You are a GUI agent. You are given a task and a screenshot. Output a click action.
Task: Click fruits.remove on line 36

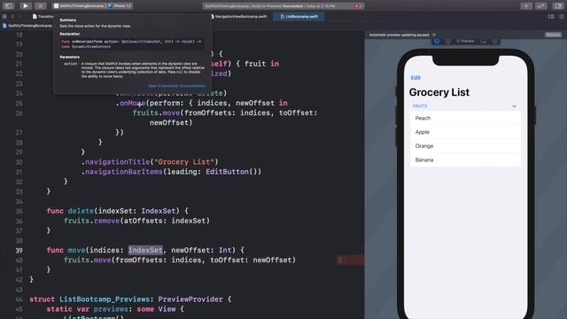(91, 221)
